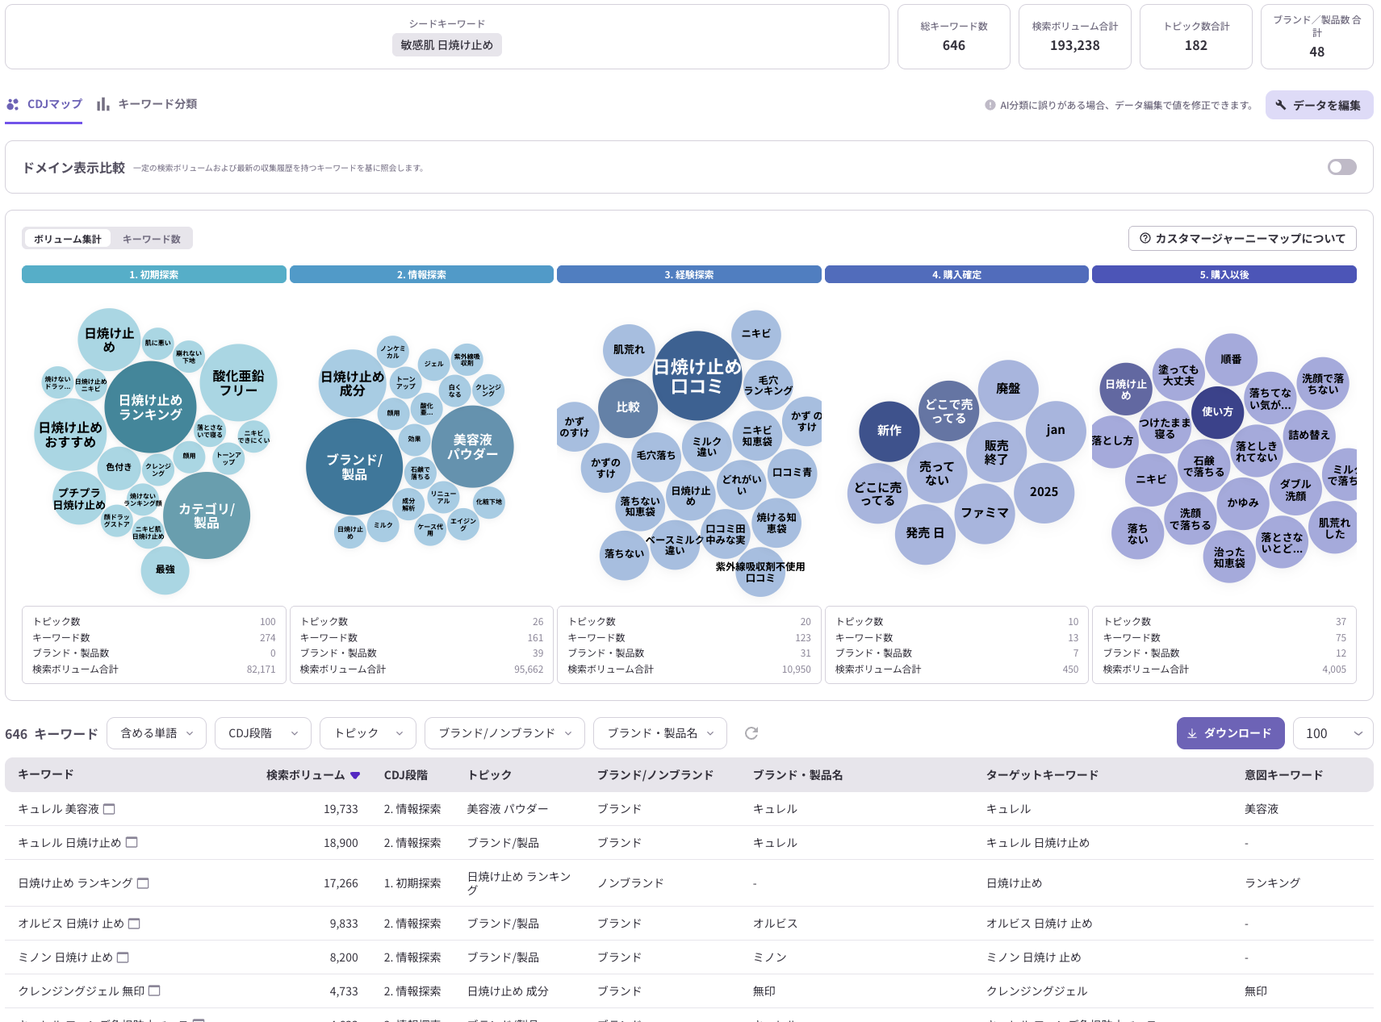Click sort arrow on 検索ボリューム column

pos(354,775)
